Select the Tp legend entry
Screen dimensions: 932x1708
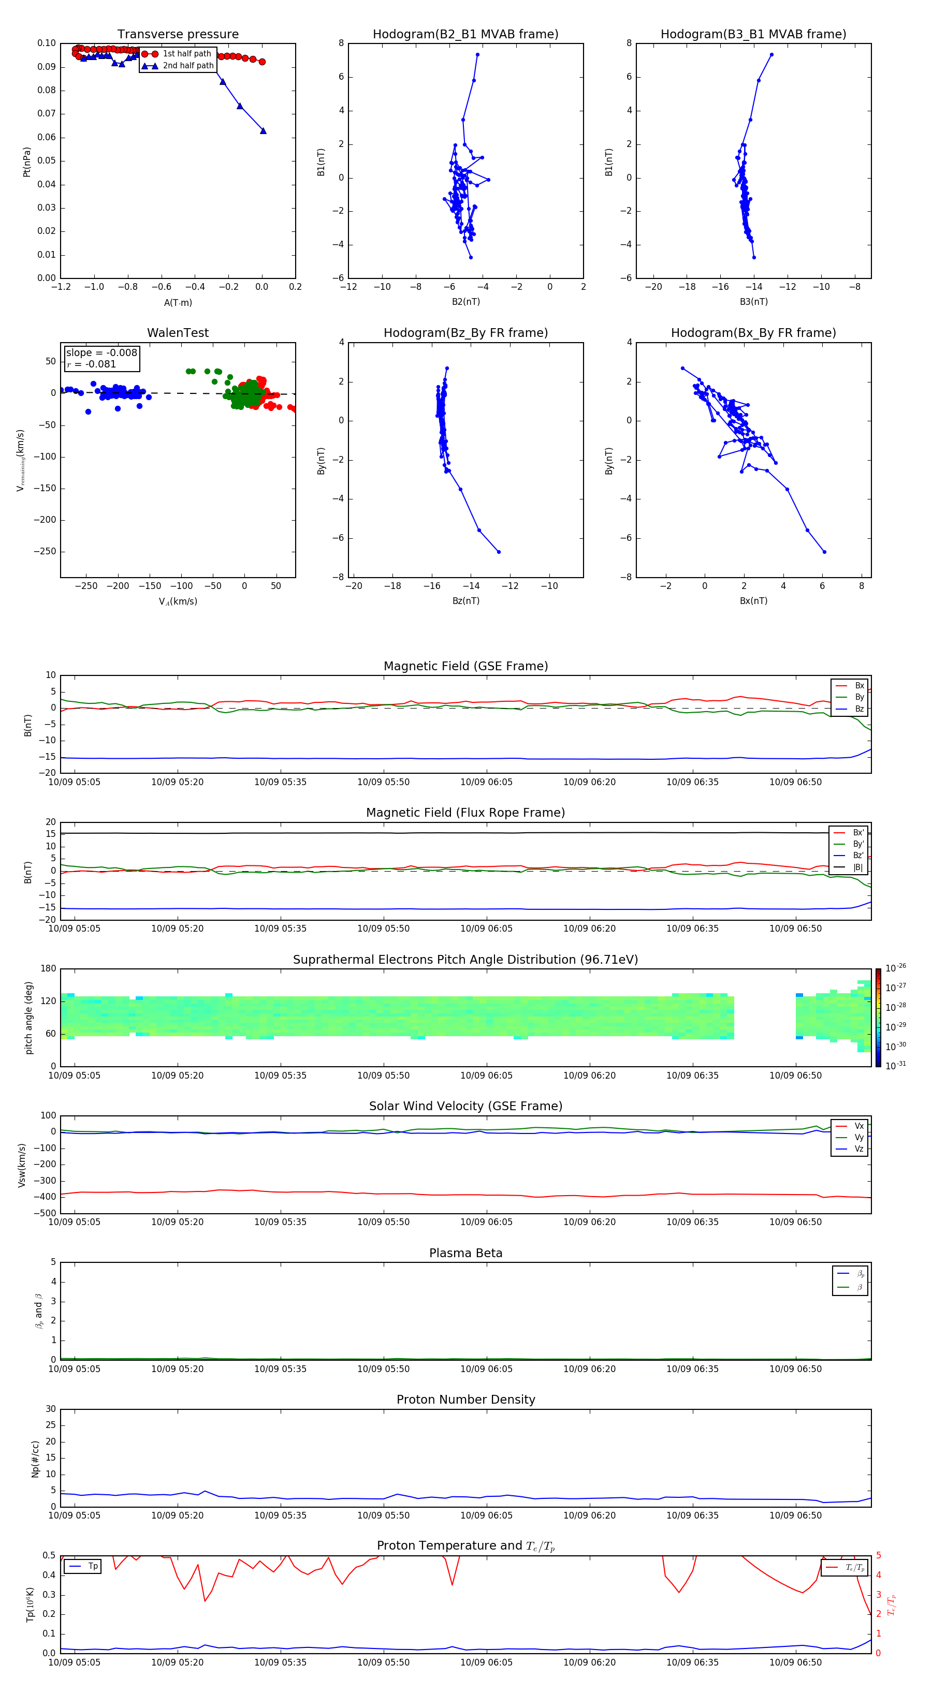83,1566
